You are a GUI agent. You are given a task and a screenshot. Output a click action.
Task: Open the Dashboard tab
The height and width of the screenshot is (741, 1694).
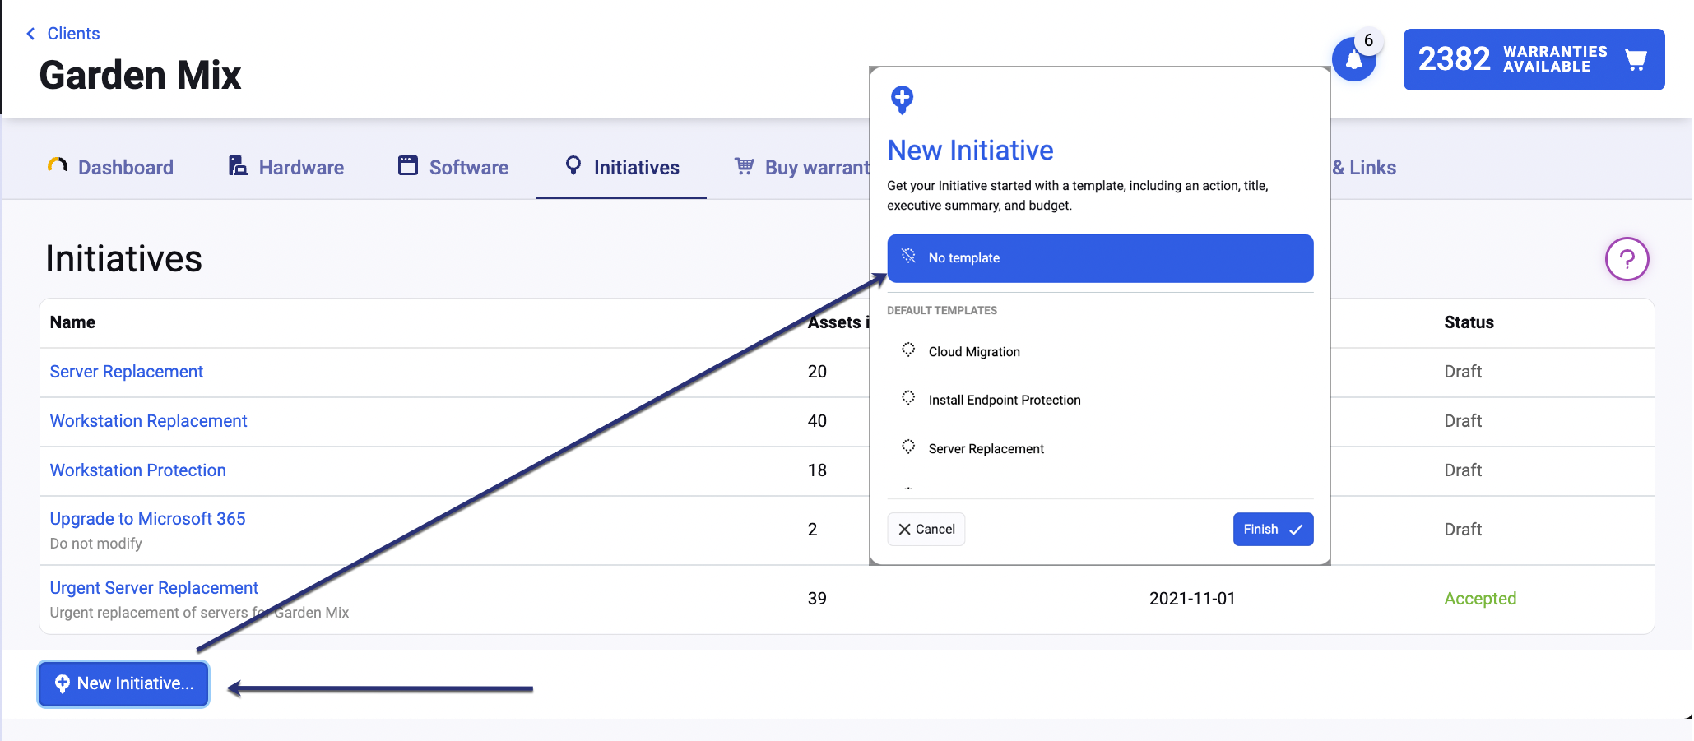(110, 167)
